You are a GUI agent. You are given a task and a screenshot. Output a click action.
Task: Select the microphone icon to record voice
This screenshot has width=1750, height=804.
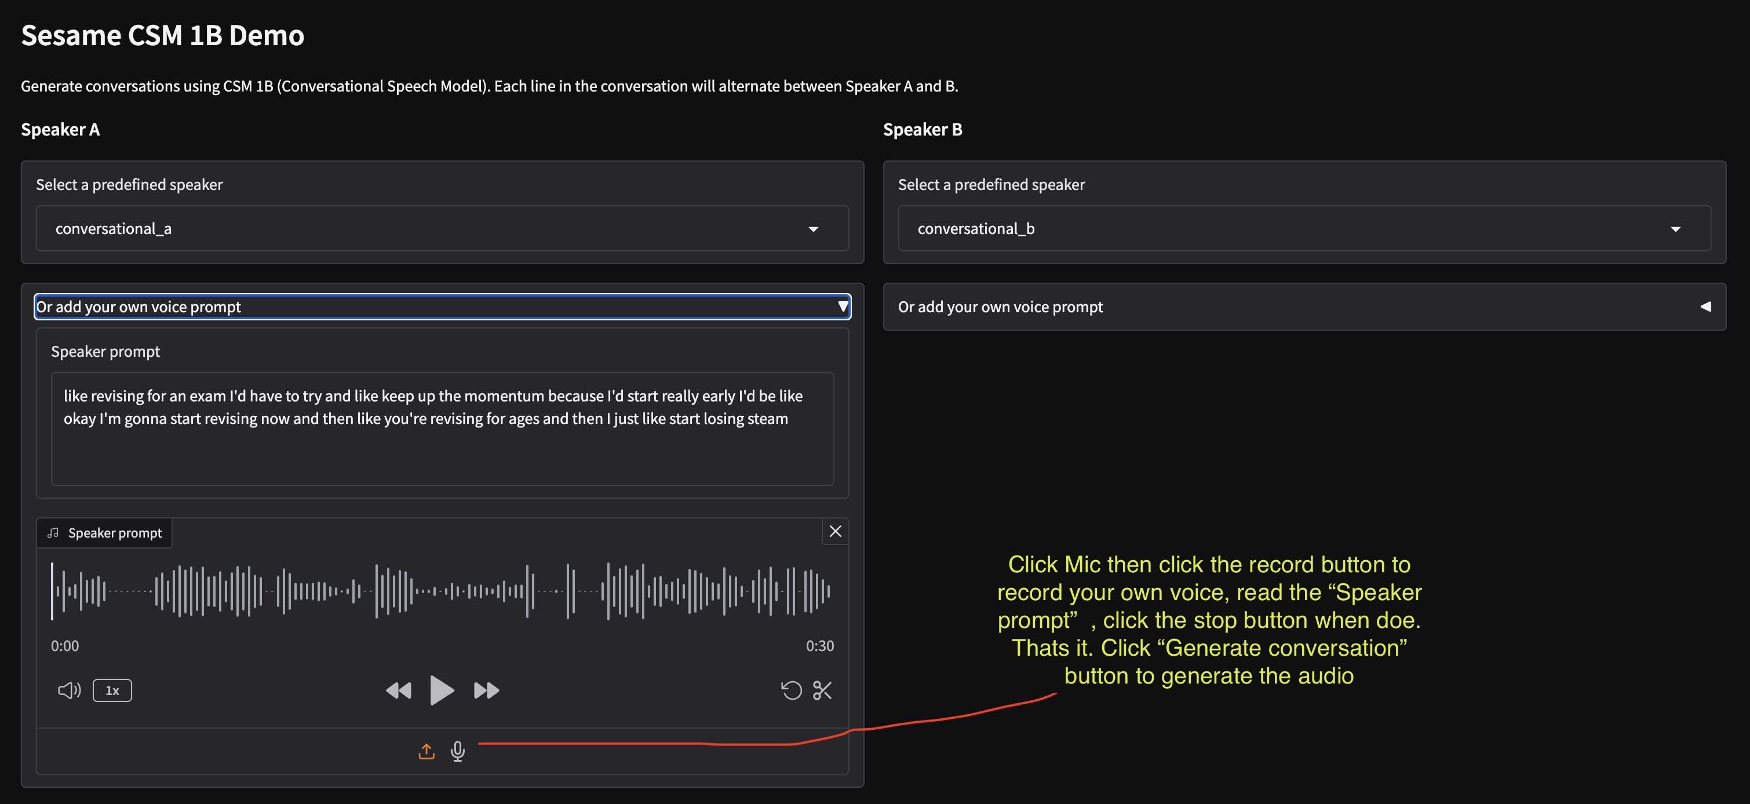click(458, 752)
